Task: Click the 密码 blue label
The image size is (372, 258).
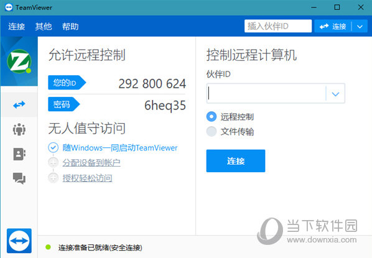Action: [64, 104]
